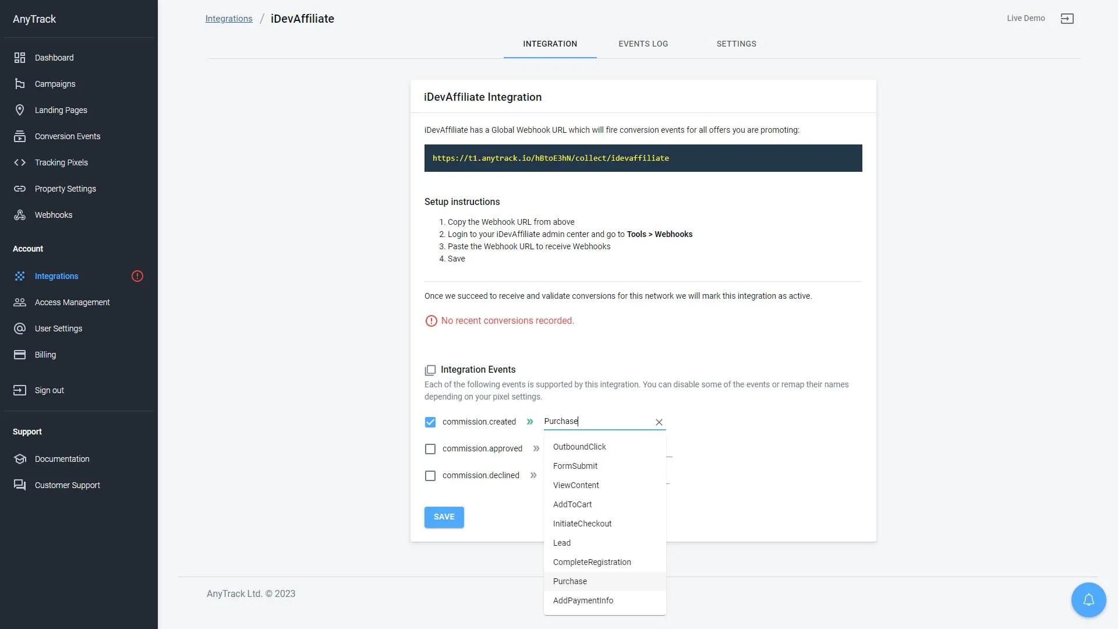
Task: Choose ViewContent in the event dropdown
Action: [604, 485]
